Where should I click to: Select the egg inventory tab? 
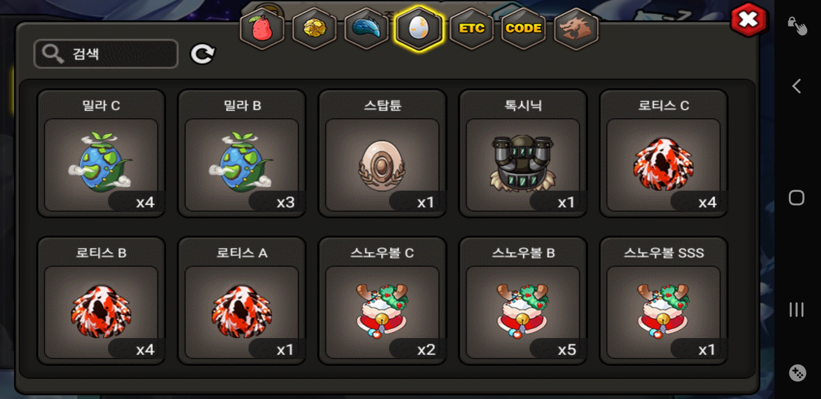(x=419, y=28)
